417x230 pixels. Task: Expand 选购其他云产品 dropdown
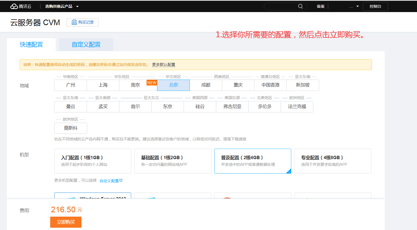pos(62,6)
